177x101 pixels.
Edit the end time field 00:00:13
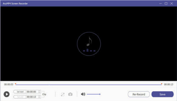click(x=32, y=97)
